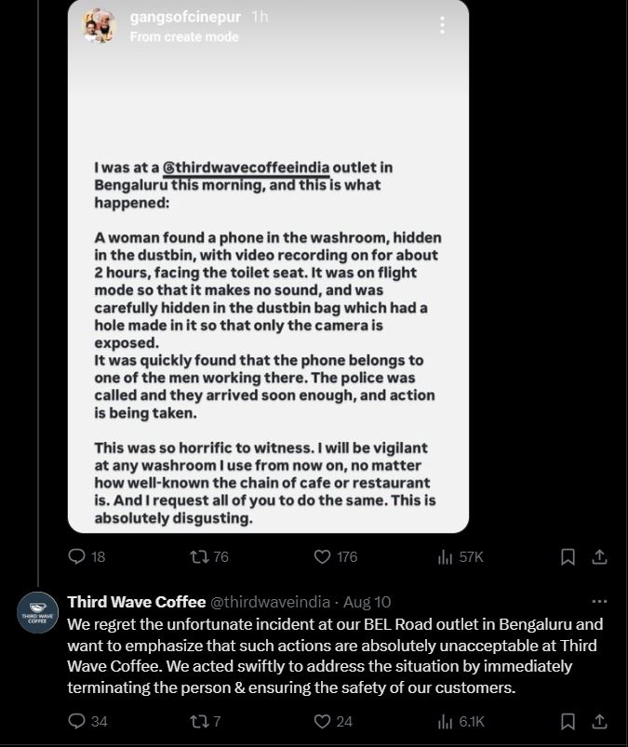Retweet Third Wave Coffee's statement
This screenshot has width=628, height=747.
pos(198,721)
